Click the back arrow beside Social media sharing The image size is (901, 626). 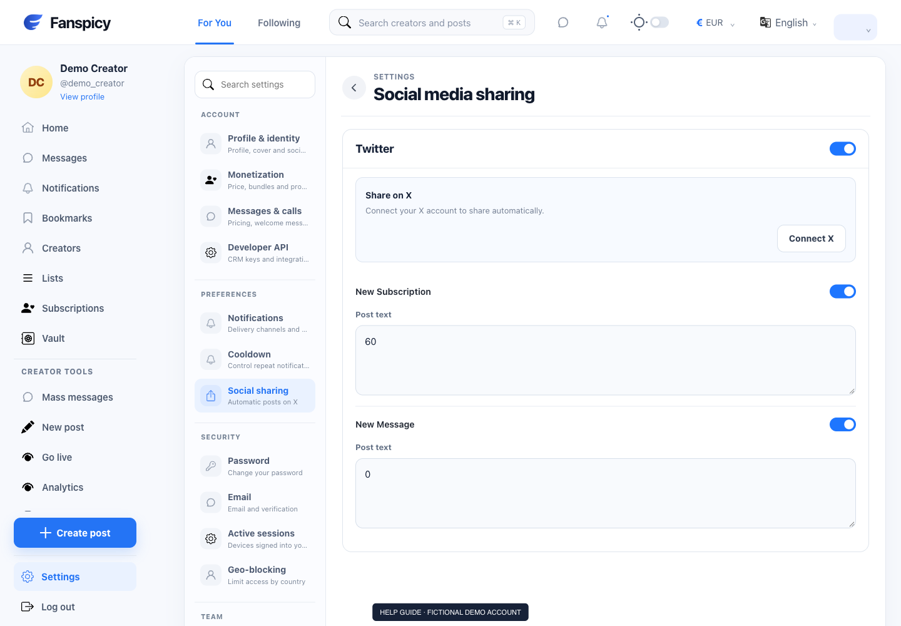pos(354,88)
